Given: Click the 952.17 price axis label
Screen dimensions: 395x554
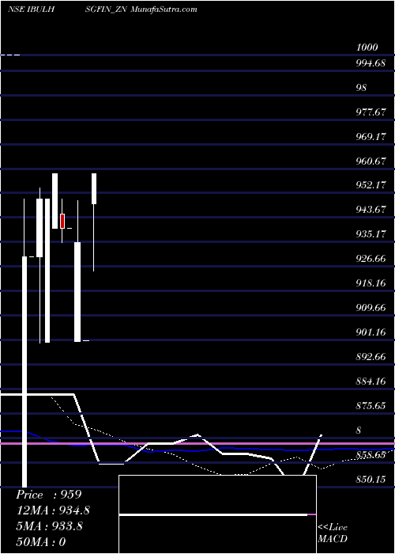Looking at the screenshot, I should (371, 185).
